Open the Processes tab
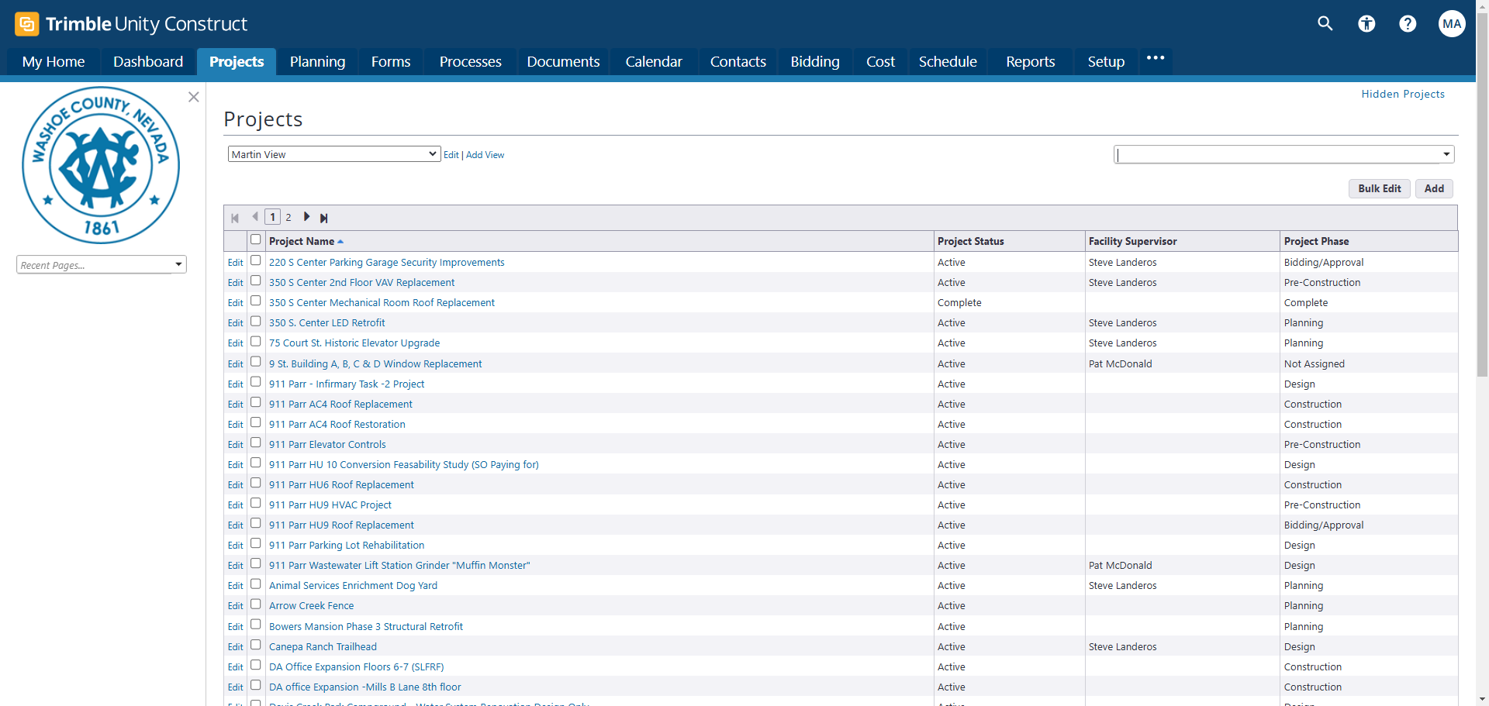1489x706 pixels. [470, 61]
